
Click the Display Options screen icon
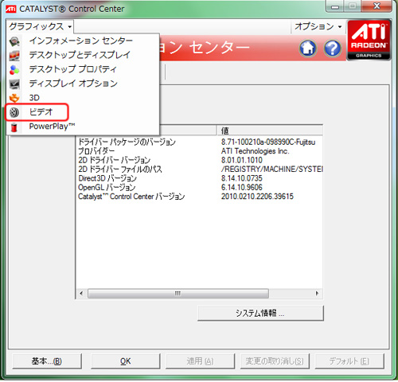14,84
